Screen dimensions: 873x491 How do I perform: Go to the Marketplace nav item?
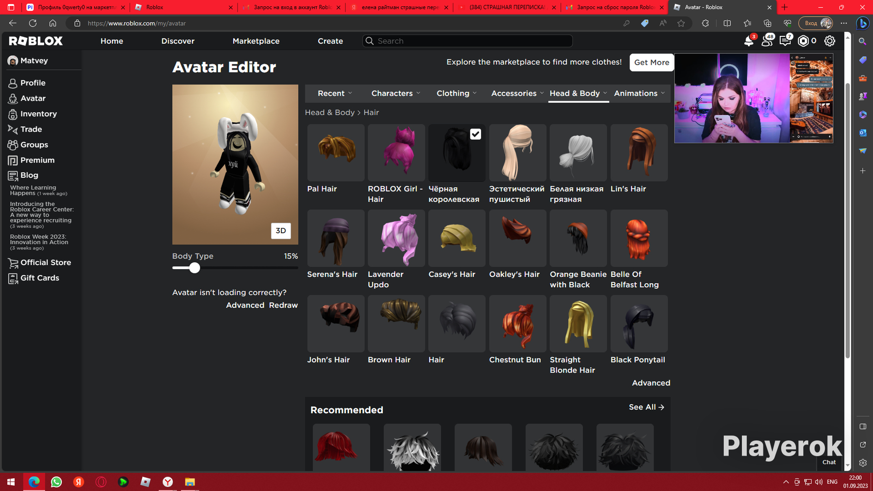tap(256, 41)
